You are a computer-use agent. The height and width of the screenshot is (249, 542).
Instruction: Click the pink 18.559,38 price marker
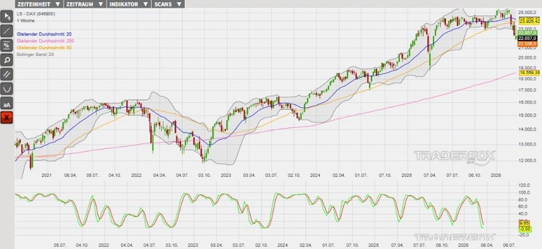[x=529, y=73]
